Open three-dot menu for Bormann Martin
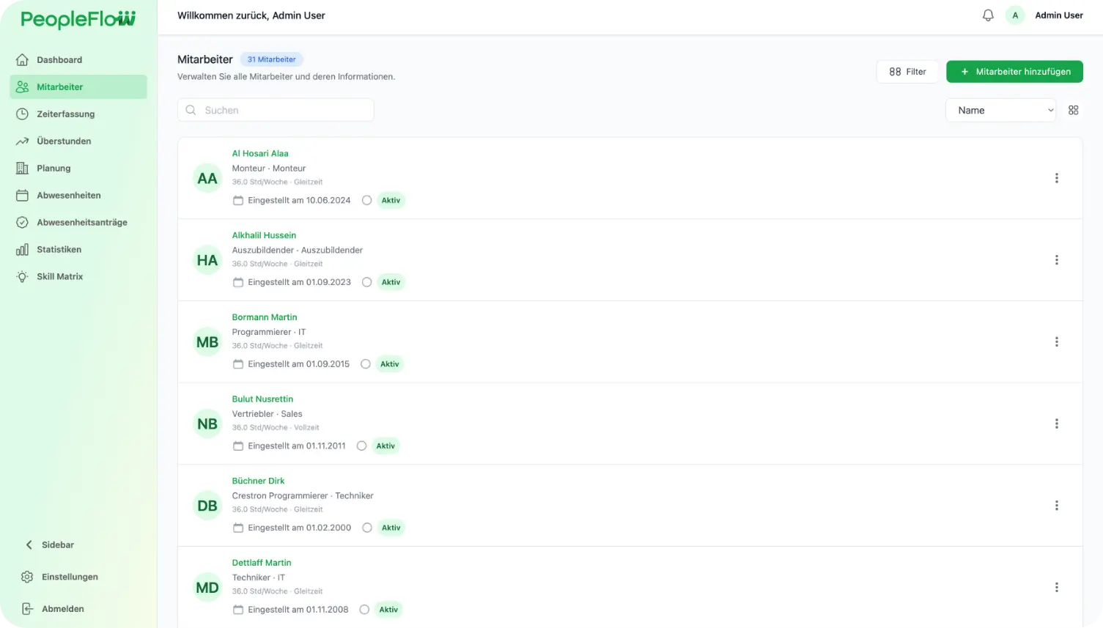Image resolution: width=1103 pixels, height=628 pixels. click(1056, 341)
